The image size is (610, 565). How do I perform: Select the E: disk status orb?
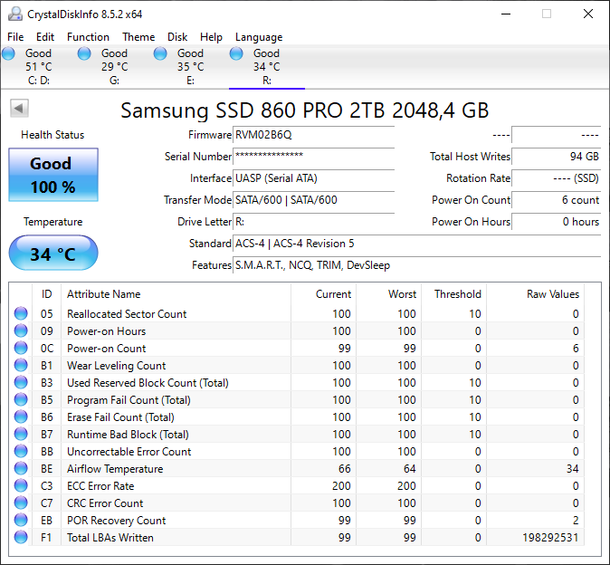pos(161,54)
